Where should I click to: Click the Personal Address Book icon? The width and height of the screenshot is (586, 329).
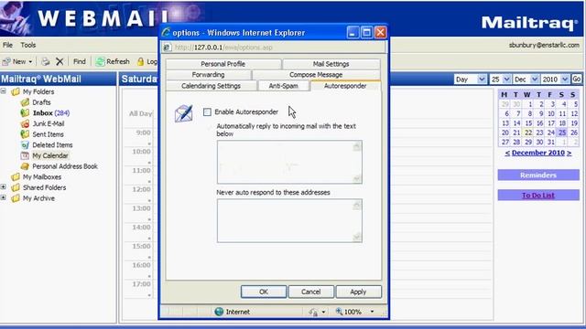coord(25,166)
